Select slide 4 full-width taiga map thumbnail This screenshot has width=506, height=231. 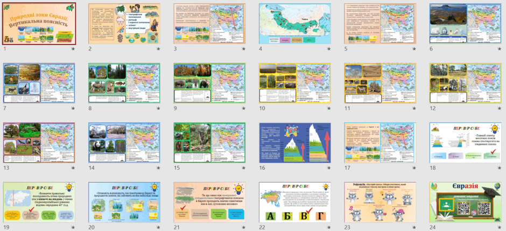294,24
